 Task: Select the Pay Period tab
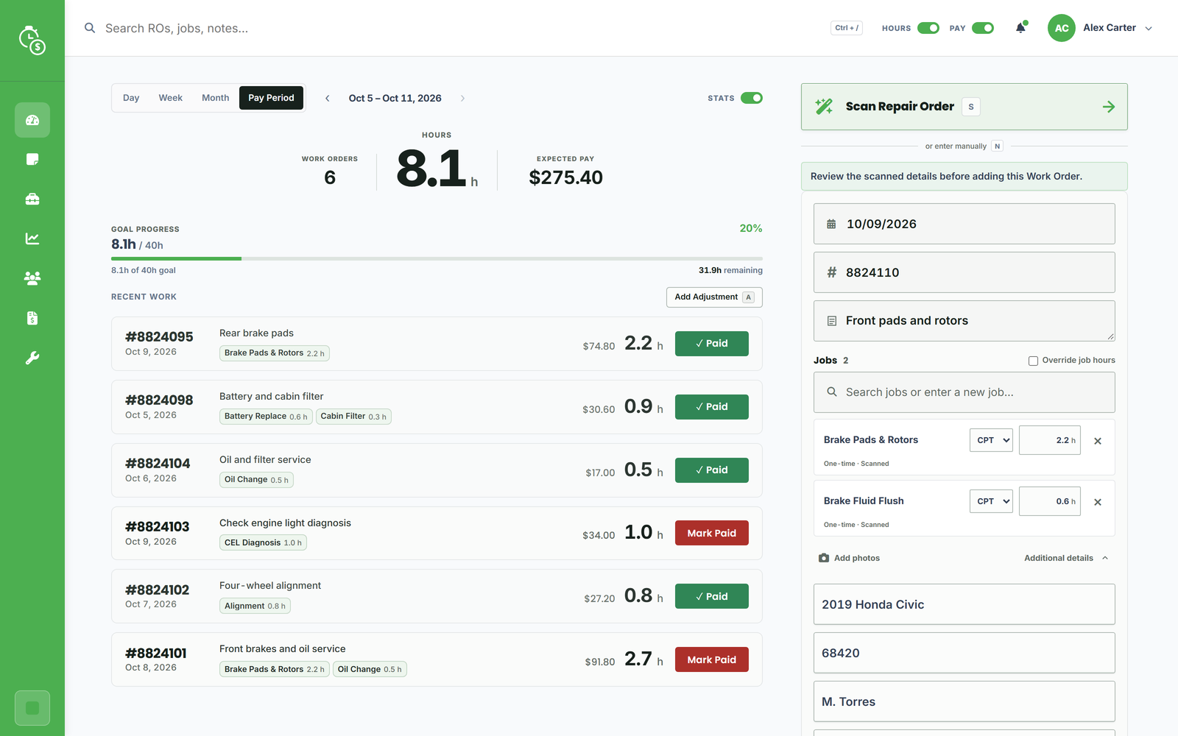tap(271, 98)
